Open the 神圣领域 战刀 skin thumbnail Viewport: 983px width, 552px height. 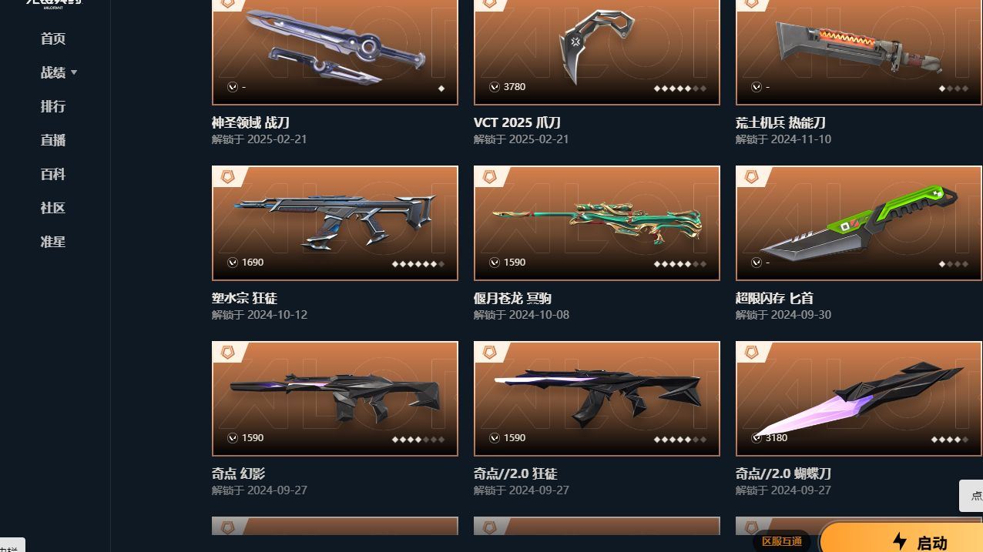point(335,52)
